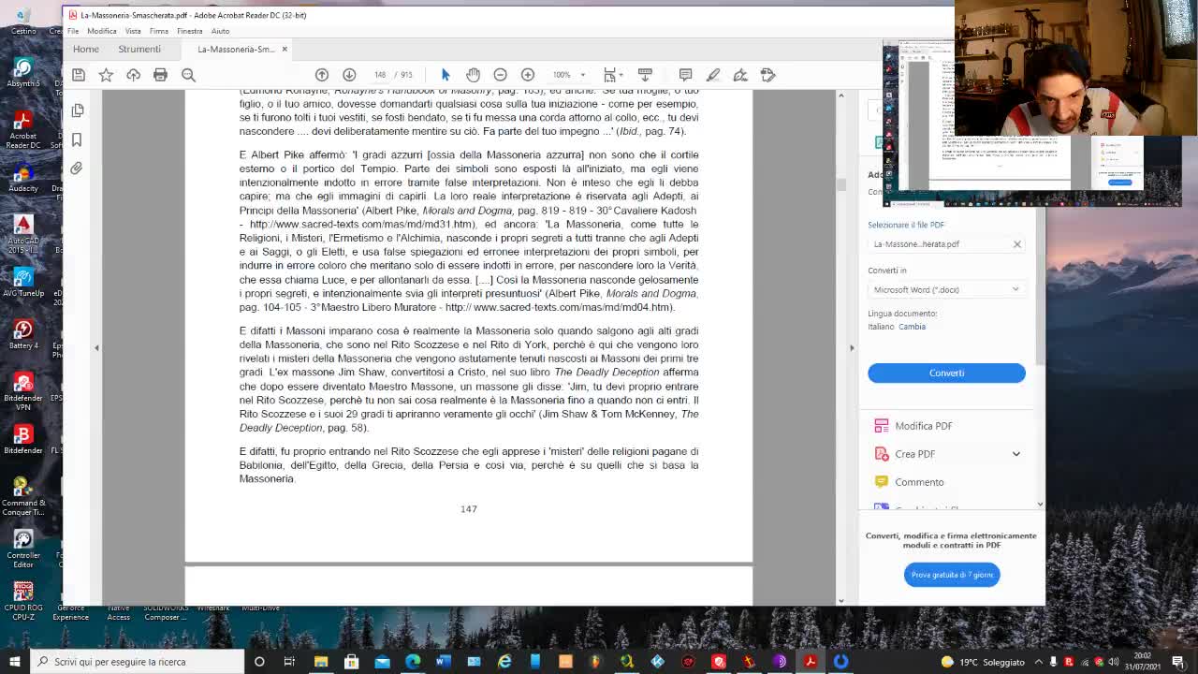Activate the hand pan tool
The image size is (1198, 674).
(473, 75)
